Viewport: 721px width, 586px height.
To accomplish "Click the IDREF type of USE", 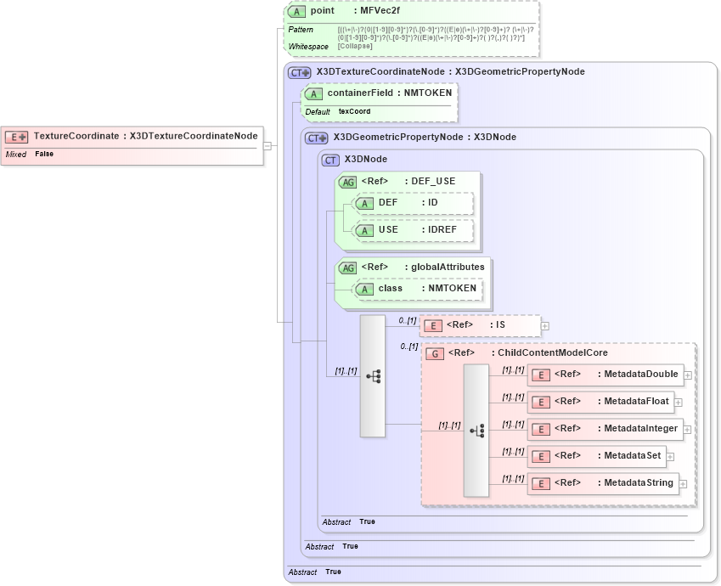I will [442, 229].
